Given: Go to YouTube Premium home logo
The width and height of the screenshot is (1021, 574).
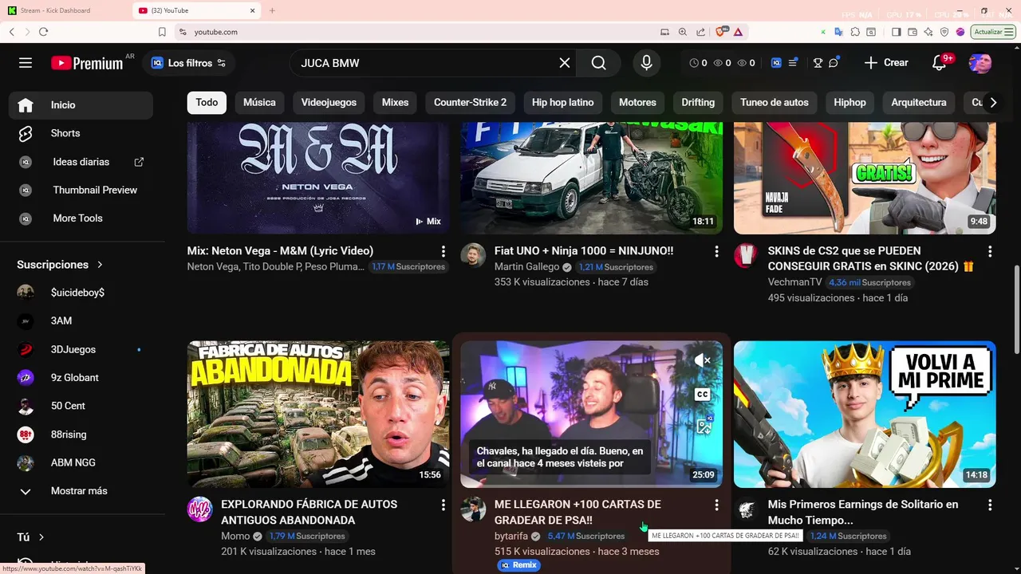Looking at the screenshot, I should (87, 63).
